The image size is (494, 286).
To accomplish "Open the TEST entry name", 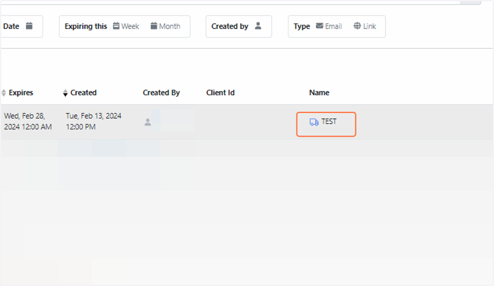I will [329, 122].
